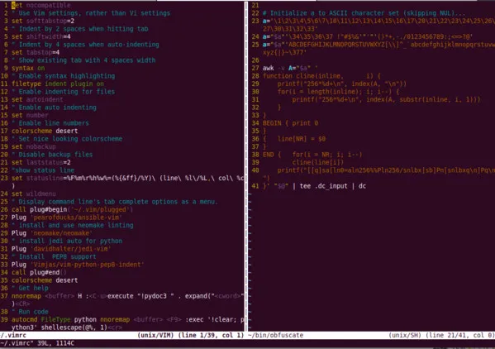Select the 'set shiftwidth=4' line
The height and width of the screenshot is (349, 495).
41,36
